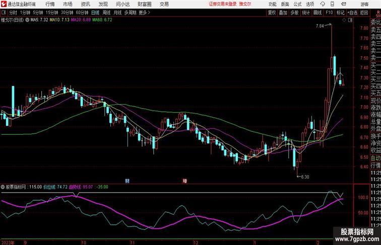Click the 6.30 low price annotation
This screenshot has height=245, width=381.
[x=305, y=177]
